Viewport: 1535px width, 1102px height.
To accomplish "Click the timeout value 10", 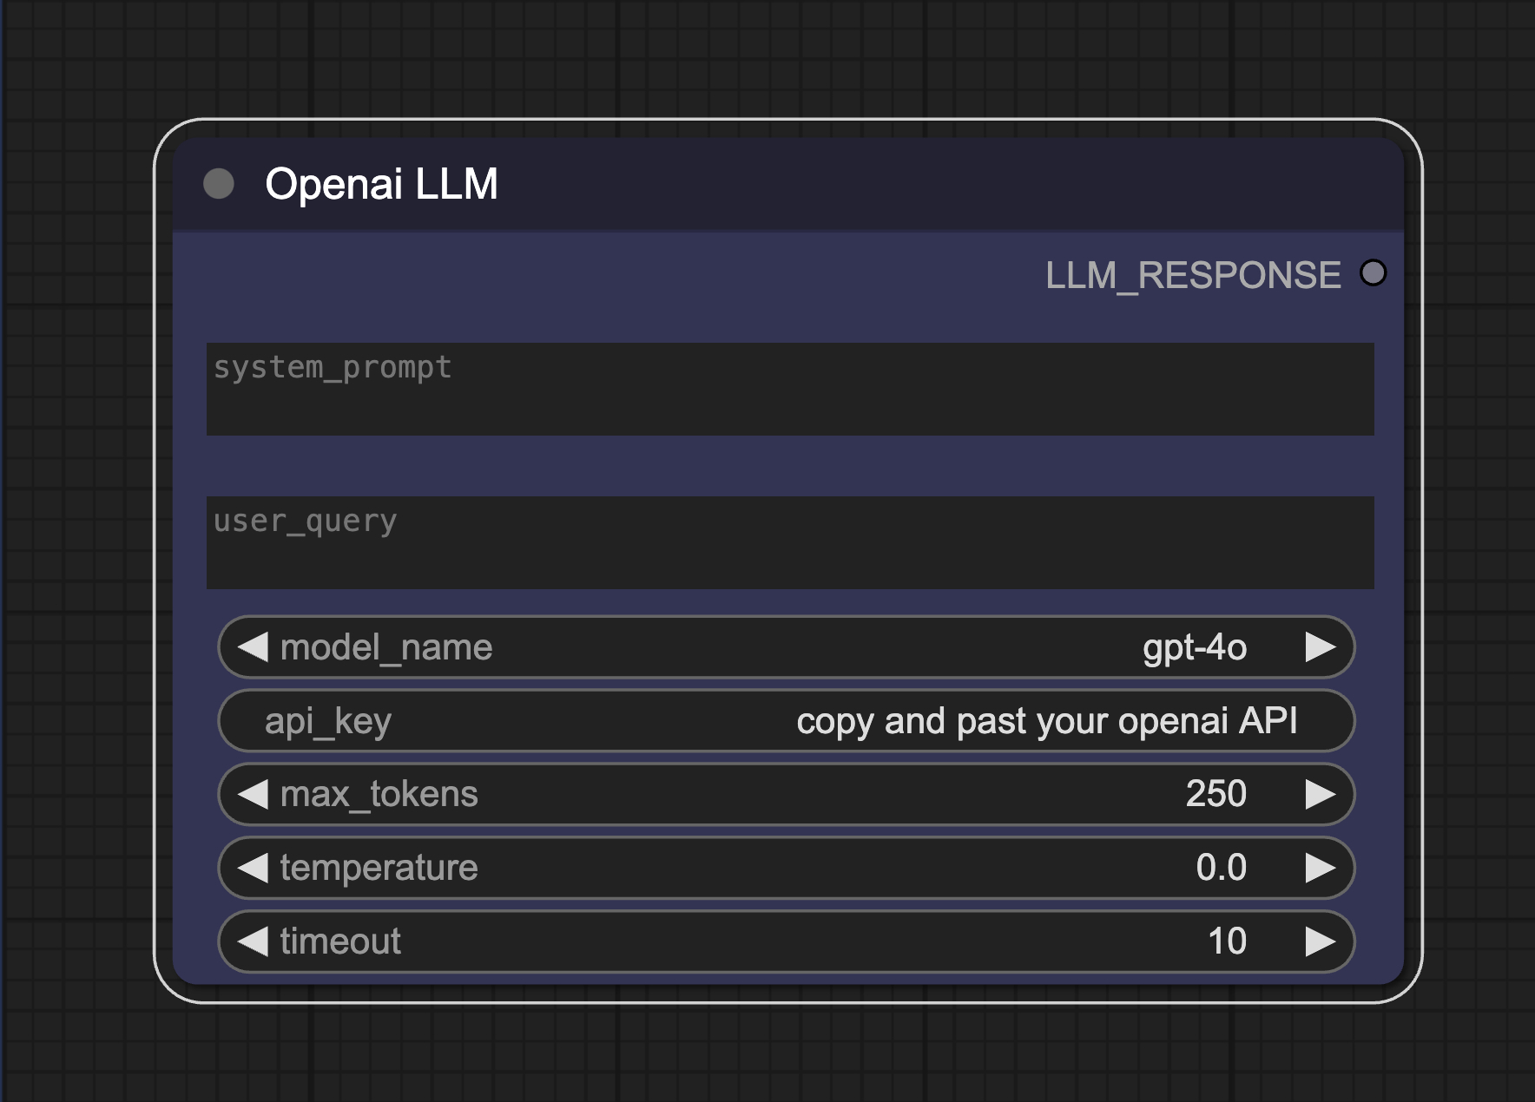I will click(x=1228, y=941).
